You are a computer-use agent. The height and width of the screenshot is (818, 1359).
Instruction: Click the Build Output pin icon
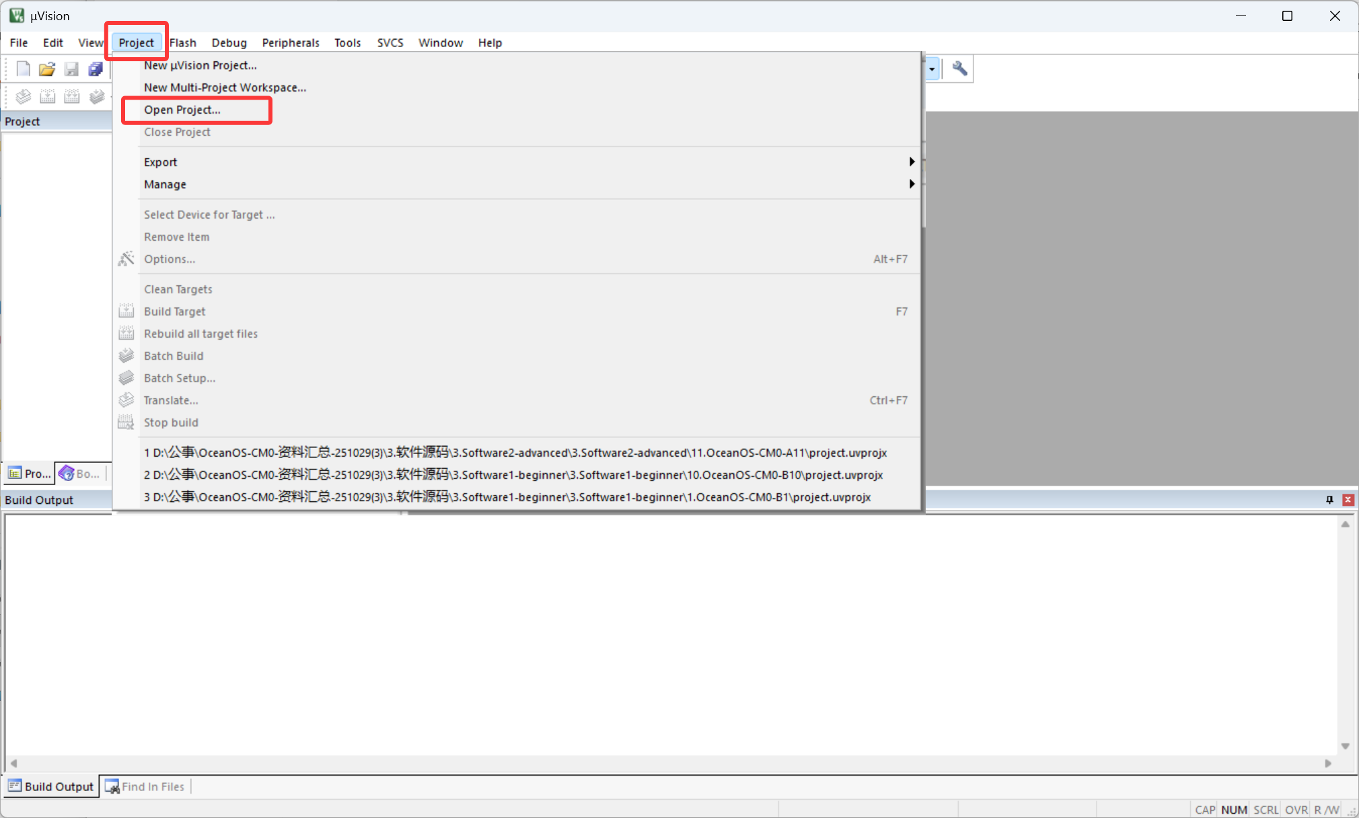(x=1329, y=500)
